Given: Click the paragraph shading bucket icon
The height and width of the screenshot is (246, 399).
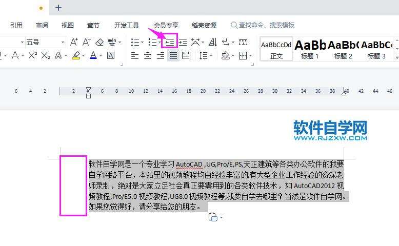Looking at the screenshot, I should (226, 55).
